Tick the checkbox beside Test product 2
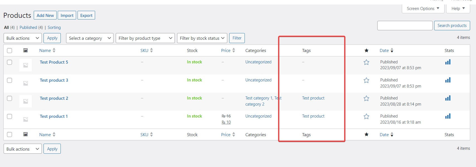The height and width of the screenshot is (167, 476). pos(9,98)
